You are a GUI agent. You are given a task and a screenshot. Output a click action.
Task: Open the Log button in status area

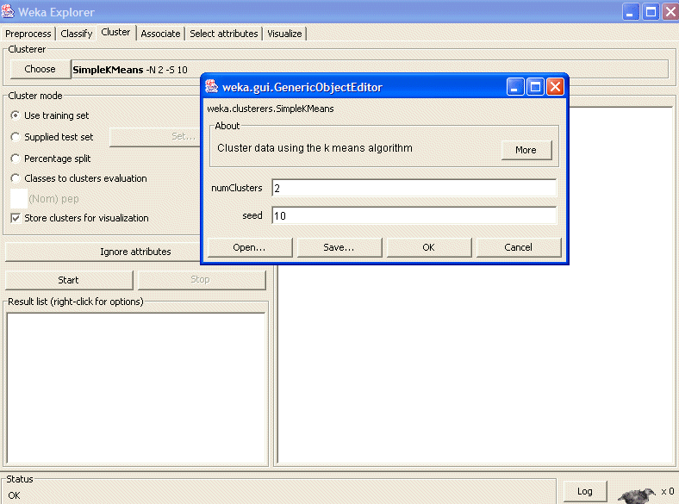point(585,491)
